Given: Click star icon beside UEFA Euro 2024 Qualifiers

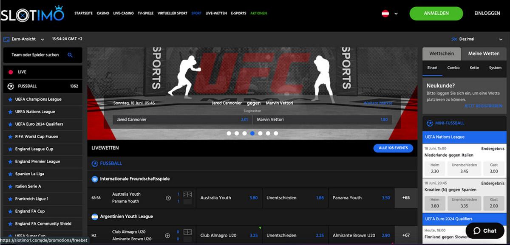Looking at the screenshot, I should point(10,124).
